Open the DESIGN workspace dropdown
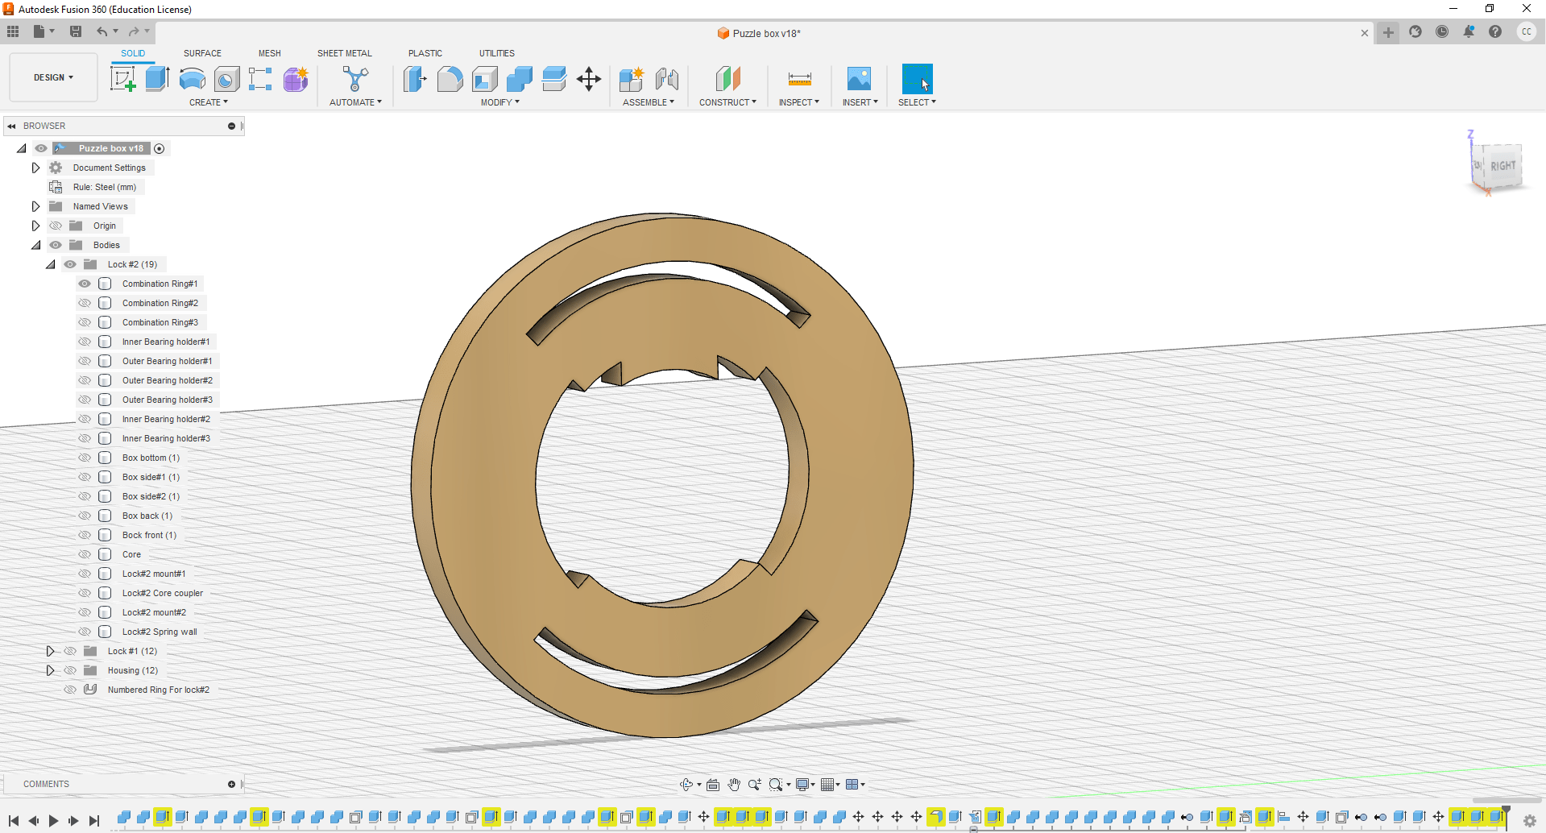 pyautogui.click(x=52, y=77)
